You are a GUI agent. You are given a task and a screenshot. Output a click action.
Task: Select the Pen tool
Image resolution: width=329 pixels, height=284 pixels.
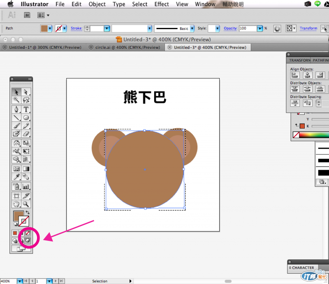[x=16, y=109]
